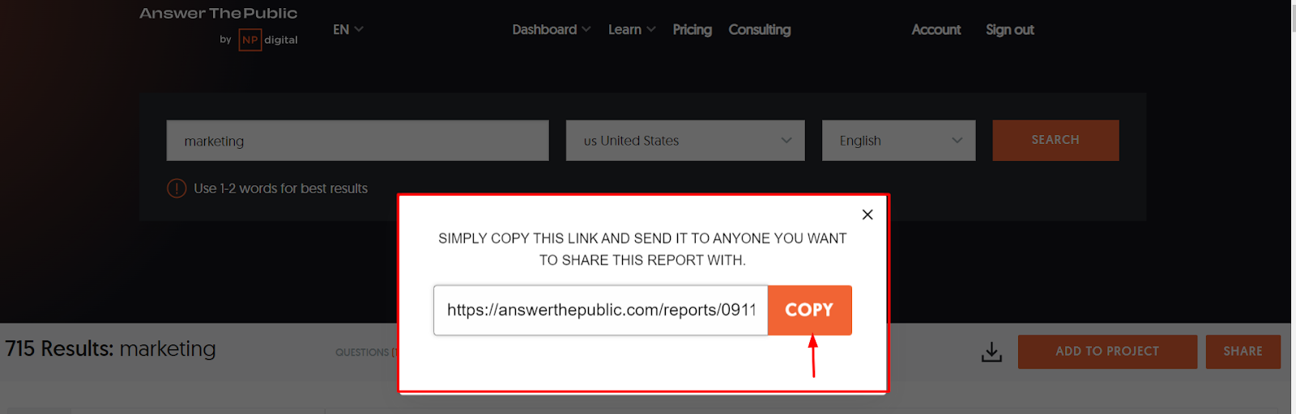Click the warning icon beside the search tip
The height and width of the screenshot is (414, 1296).
(x=177, y=188)
